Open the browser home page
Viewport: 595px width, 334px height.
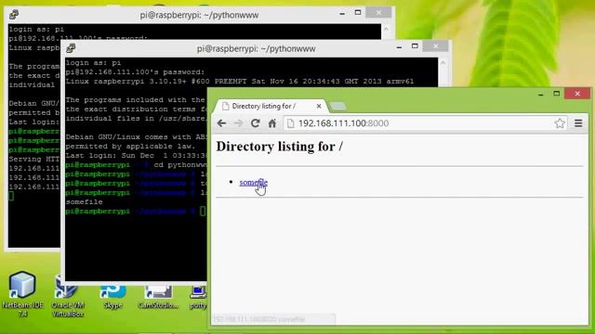pos(272,123)
